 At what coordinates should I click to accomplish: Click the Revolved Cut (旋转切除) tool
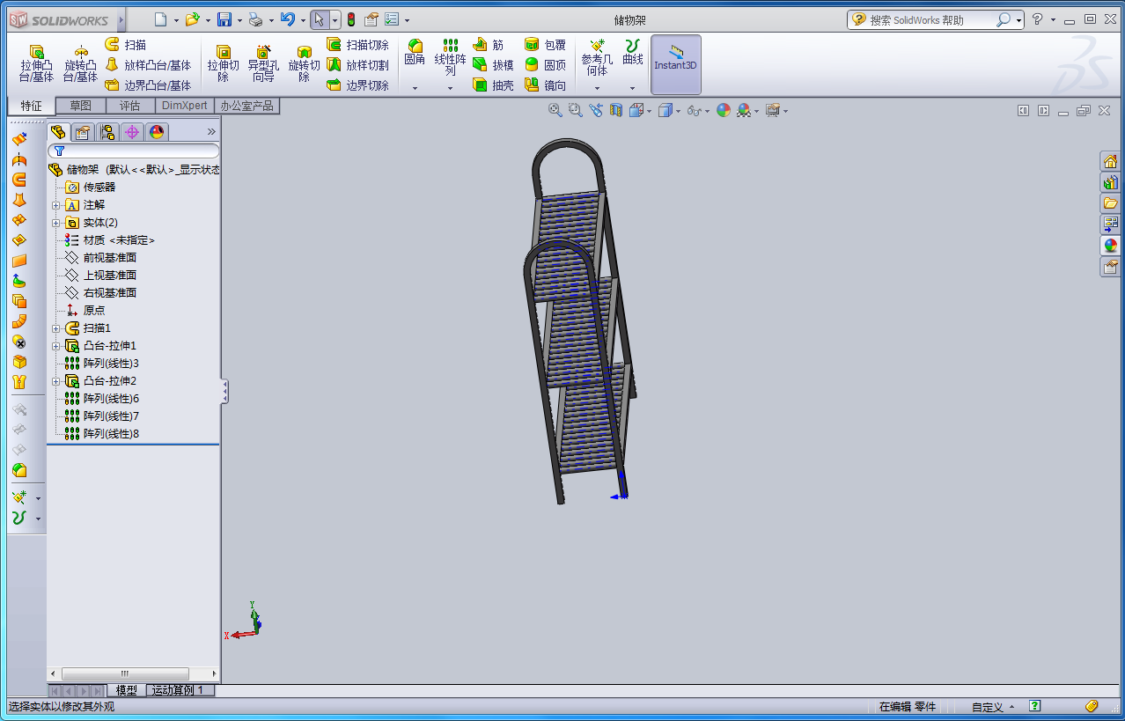pos(304,63)
